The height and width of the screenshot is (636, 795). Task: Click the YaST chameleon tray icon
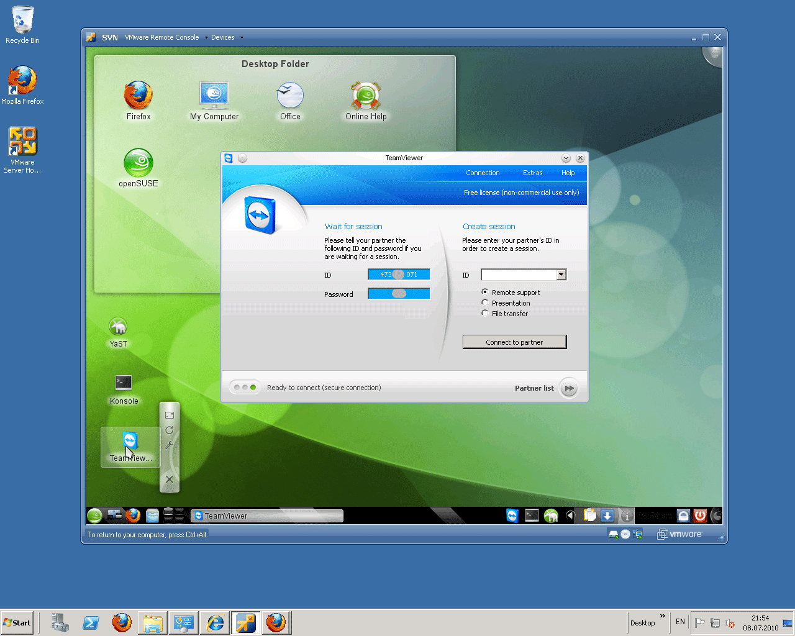coord(551,516)
